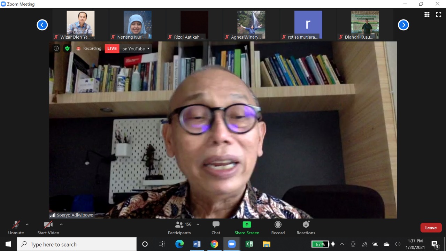Click the Record button

pos(278,228)
